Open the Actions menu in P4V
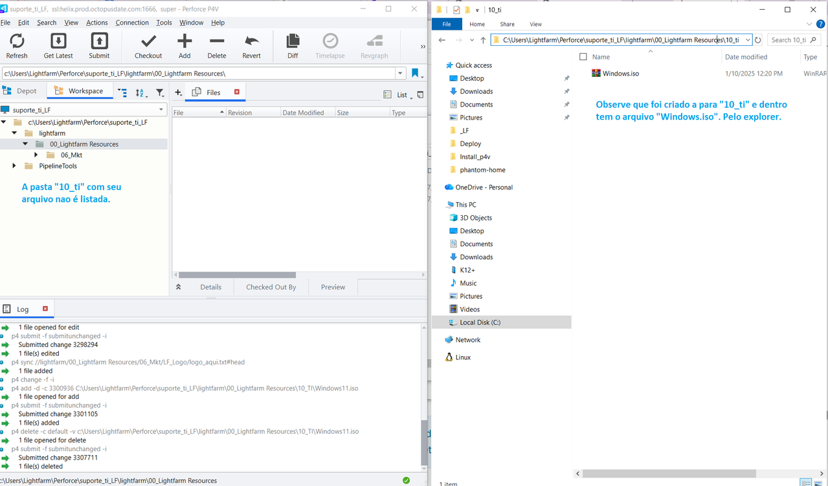 97,23
